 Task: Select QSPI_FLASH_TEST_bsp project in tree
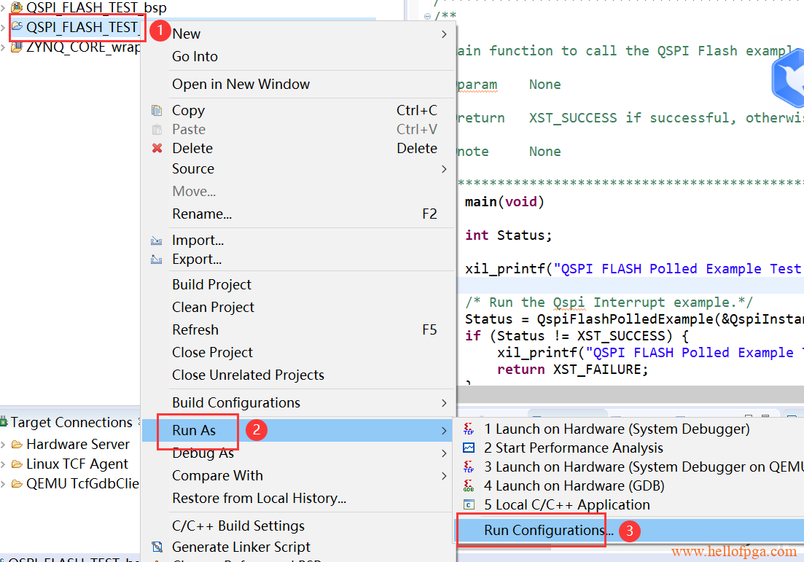click(x=95, y=8)
